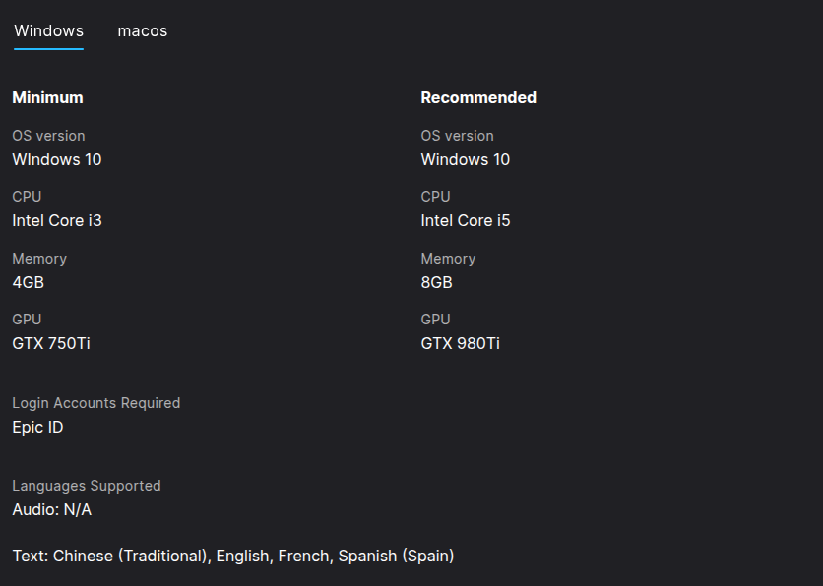823x586 pixels.
Task: Open the macos requirements tab
Action: coord(143,31)
